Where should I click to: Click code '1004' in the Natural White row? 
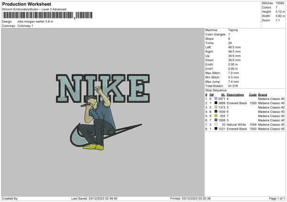point(253,124)
